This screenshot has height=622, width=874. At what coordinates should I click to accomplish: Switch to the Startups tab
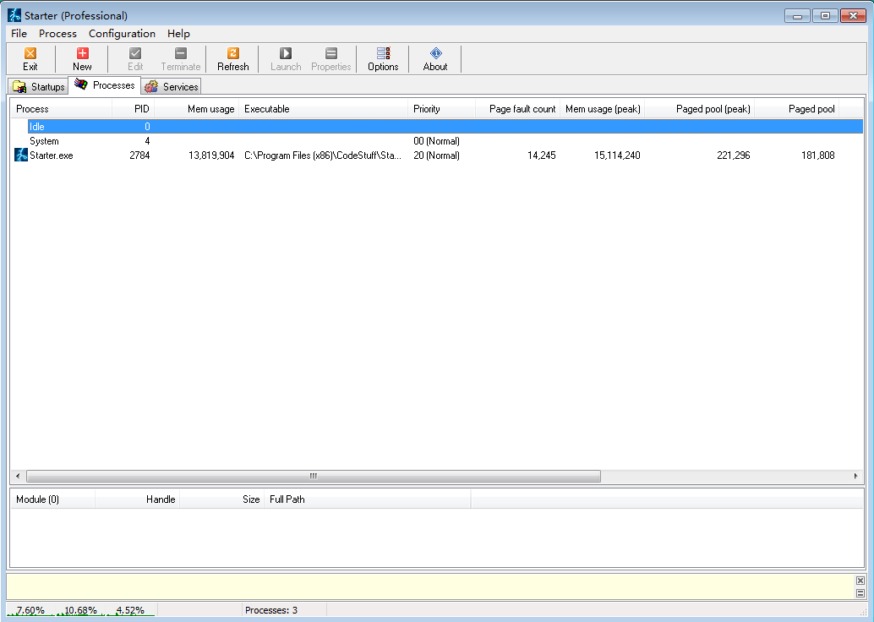tap(39, 87)
